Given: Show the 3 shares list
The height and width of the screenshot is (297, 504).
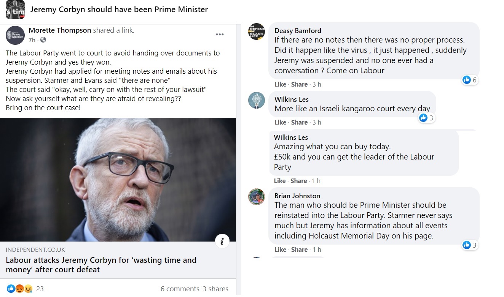Looking at the screenshot, I should click(x=215, y=289).
